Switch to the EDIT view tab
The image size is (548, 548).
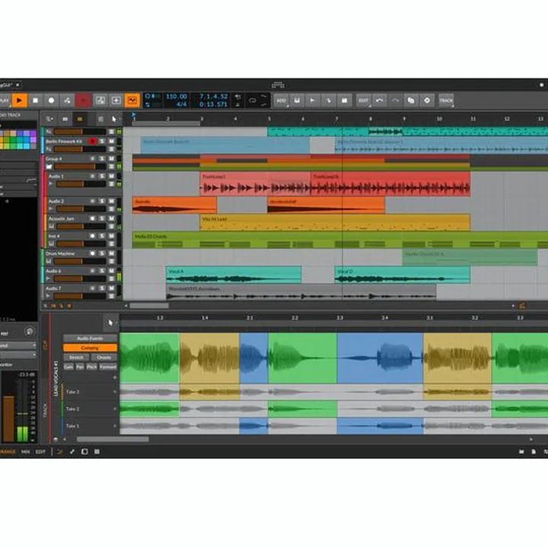click(x=40, y=452)
